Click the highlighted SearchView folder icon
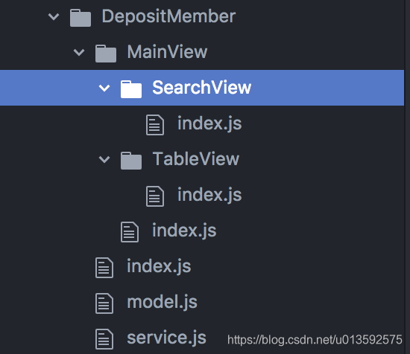The image size is (410, 354). 131,89
